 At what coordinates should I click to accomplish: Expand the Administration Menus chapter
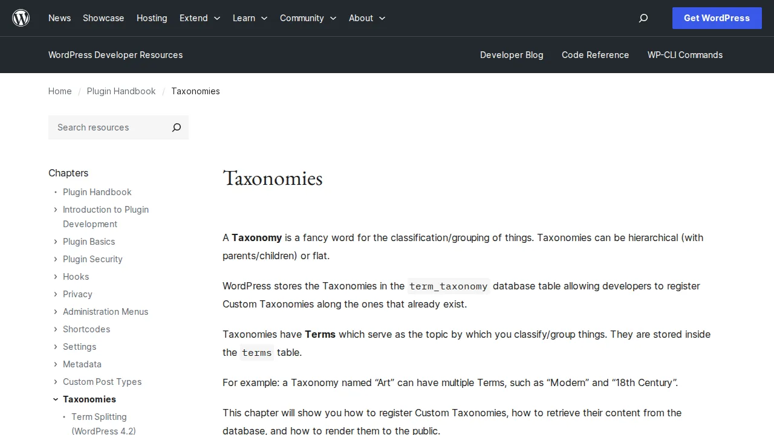[x=56, y=312]
